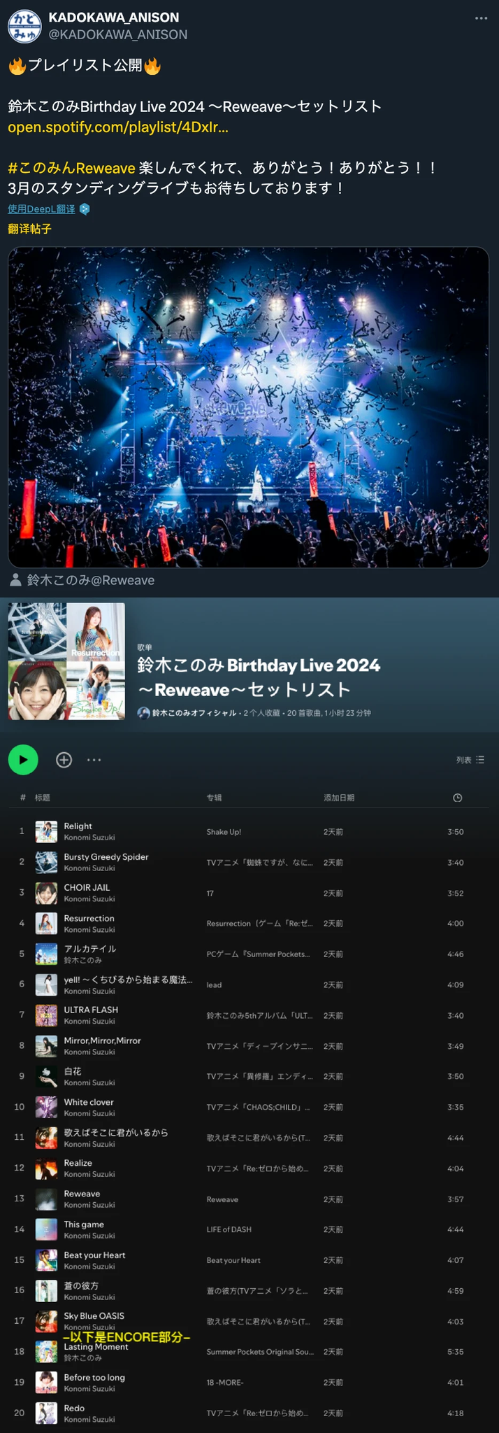Open the 鈴木このみオフィシャル playlist owner
The height and width of the screenshot is (1433, 499).
click(x=194, y=713)
